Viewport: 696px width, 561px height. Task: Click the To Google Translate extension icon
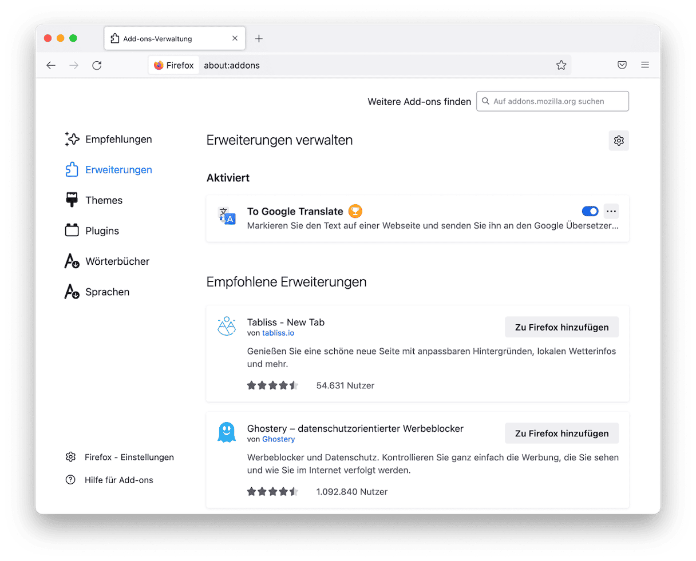click(227, 216)
